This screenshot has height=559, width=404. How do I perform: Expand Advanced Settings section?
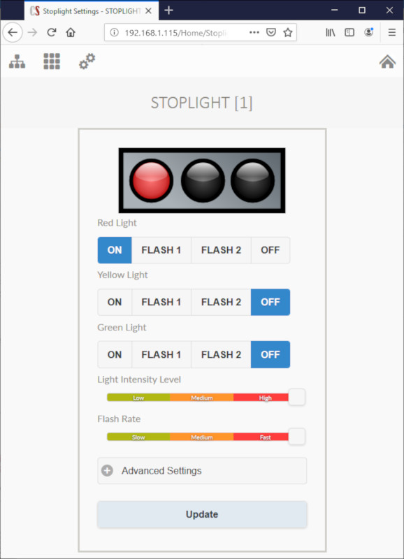[202, 471]
